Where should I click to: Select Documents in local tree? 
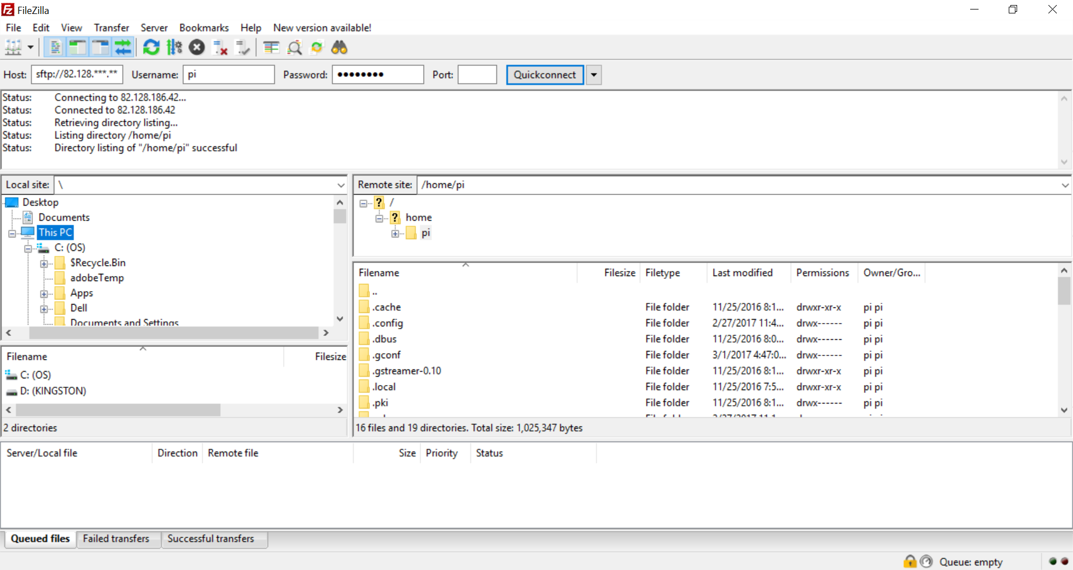(64, 217)
